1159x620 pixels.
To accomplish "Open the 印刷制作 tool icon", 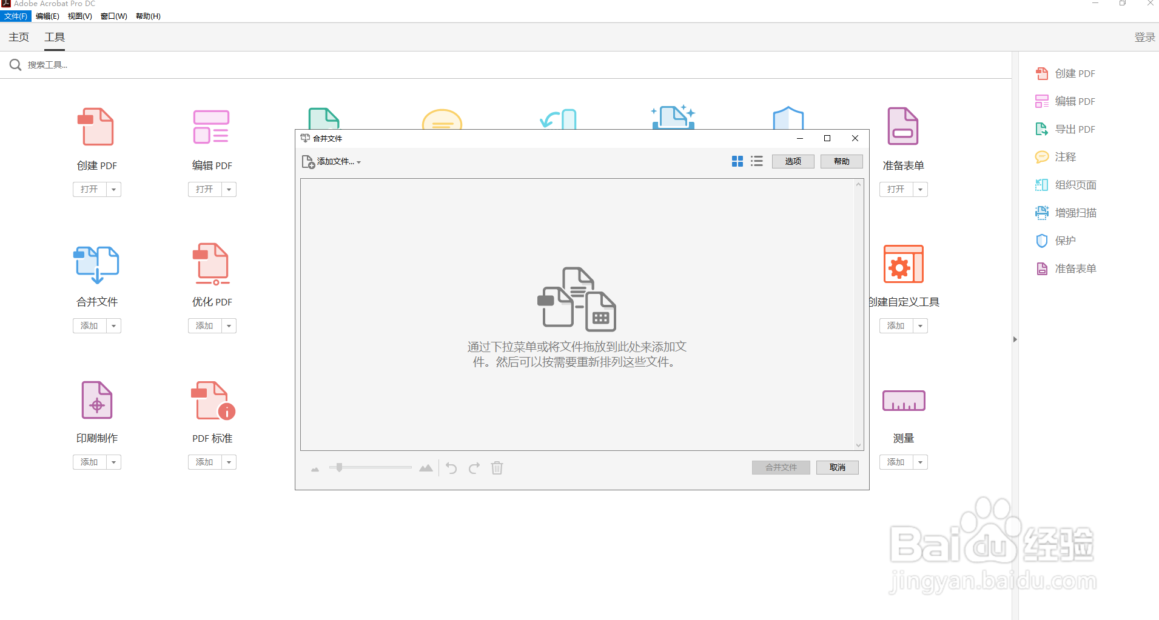I will (97, 400).
